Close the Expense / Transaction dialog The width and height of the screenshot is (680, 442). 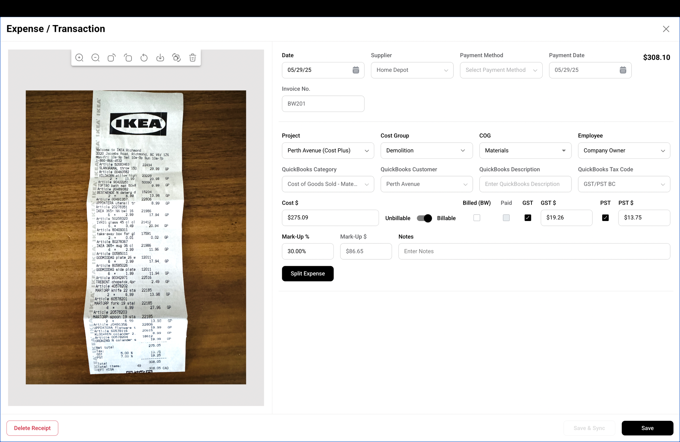point(666,29)
